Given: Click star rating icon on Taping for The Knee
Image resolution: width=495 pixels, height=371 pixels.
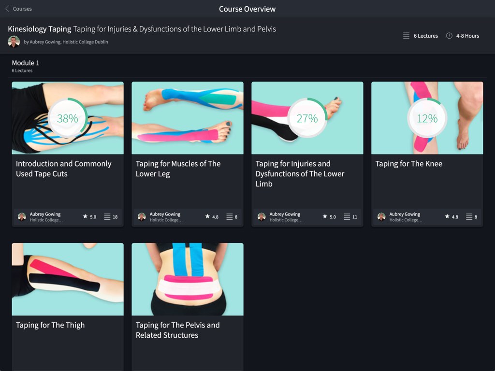Looking at the screenshot, I should point(447,217).
